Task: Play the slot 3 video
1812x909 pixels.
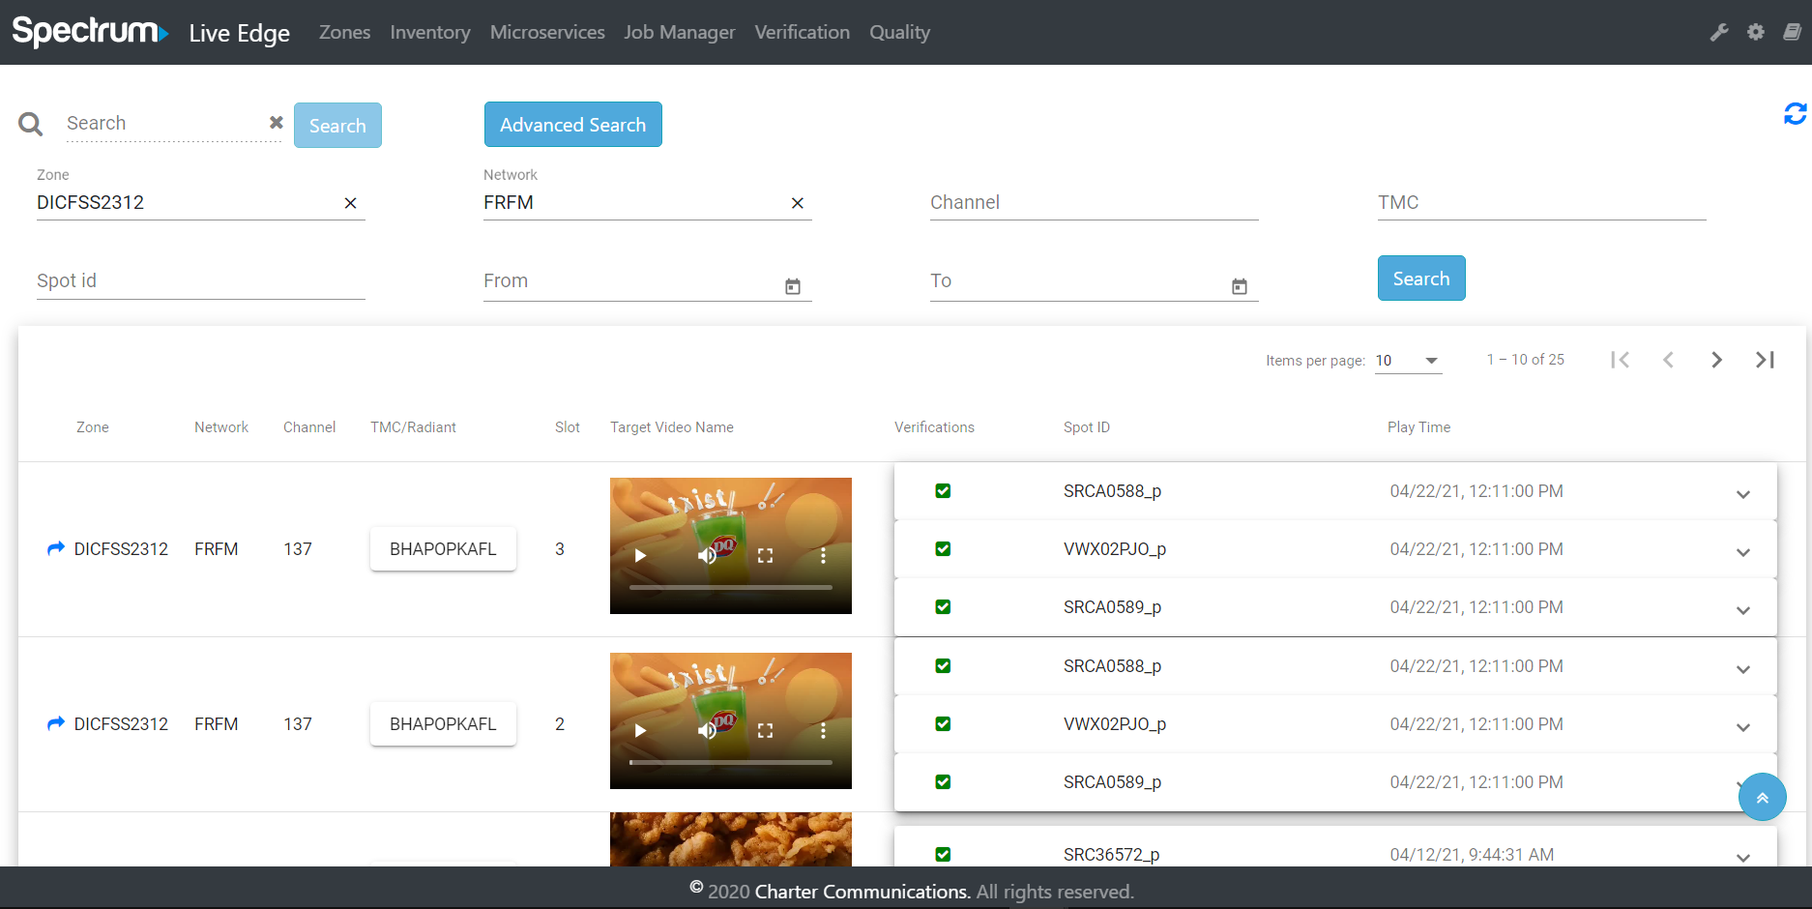Action: coord(640,556)
